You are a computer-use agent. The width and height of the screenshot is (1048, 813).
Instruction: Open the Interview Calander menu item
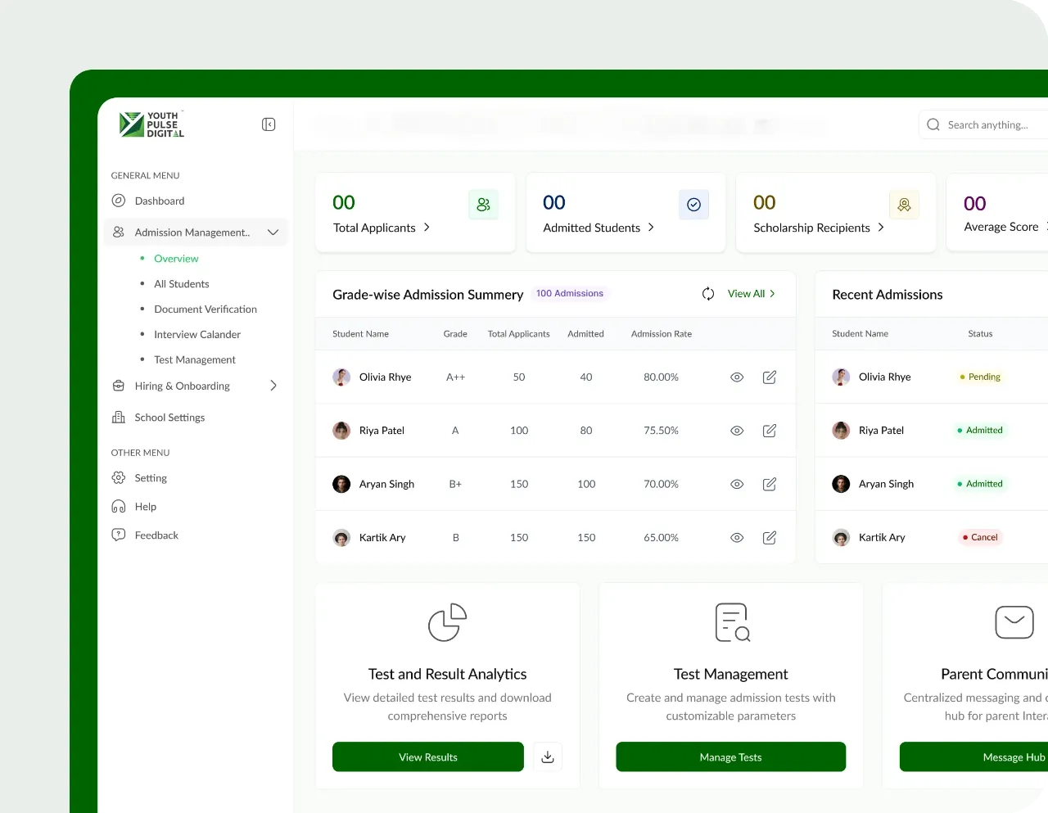197,334
